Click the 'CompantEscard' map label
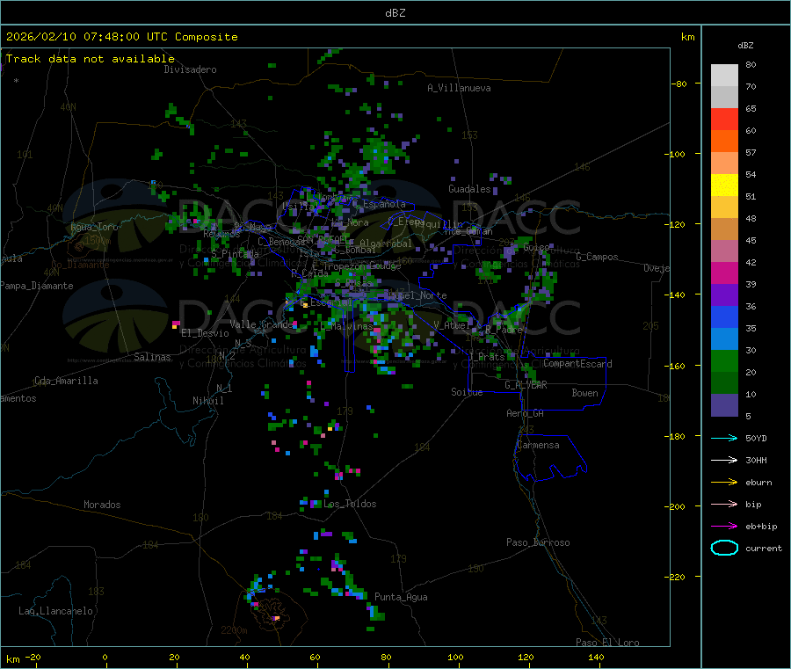This screenshot has width=791, height=669. pyautogui.click(x=577, y=364)
